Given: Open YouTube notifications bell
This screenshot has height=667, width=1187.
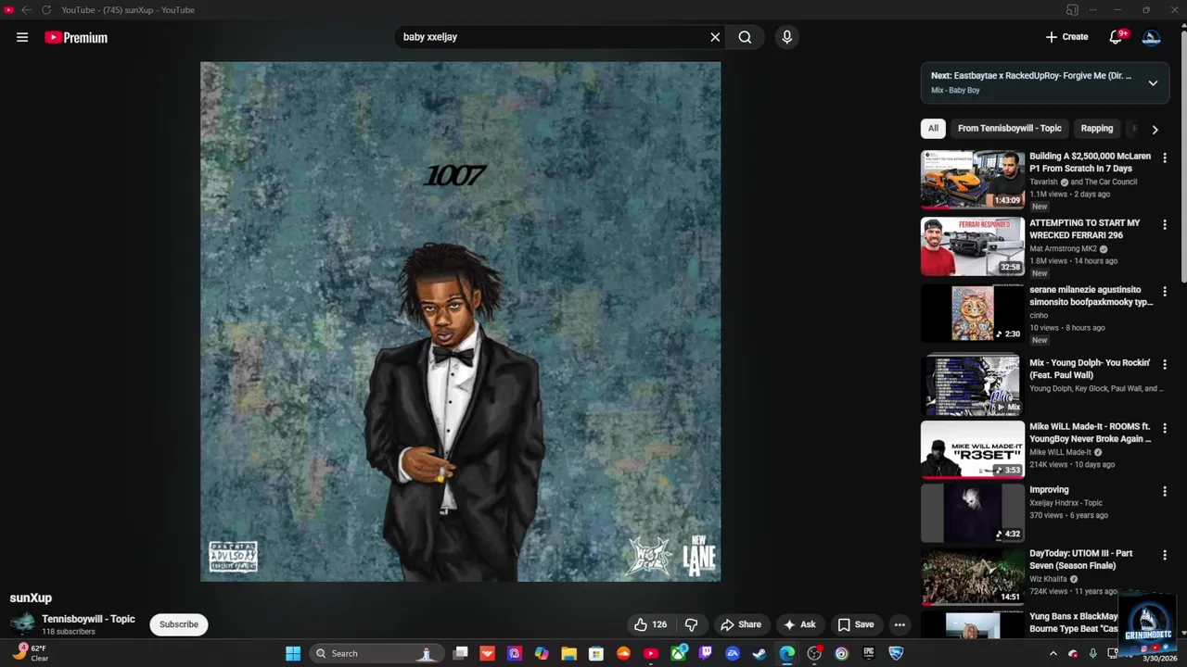Looking at the screenshot, I should [x=1117, y=37].
